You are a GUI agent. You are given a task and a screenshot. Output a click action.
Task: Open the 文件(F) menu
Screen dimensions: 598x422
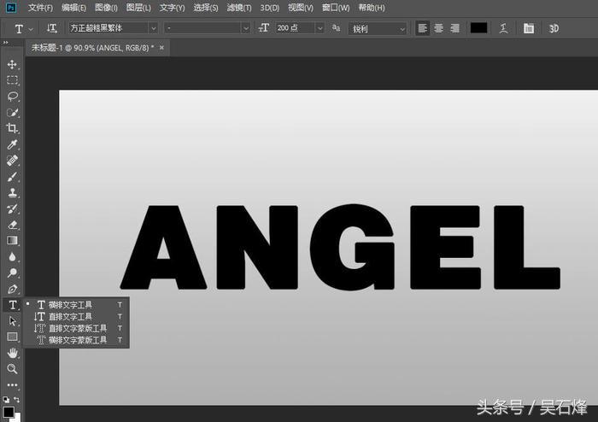(40, 7)
